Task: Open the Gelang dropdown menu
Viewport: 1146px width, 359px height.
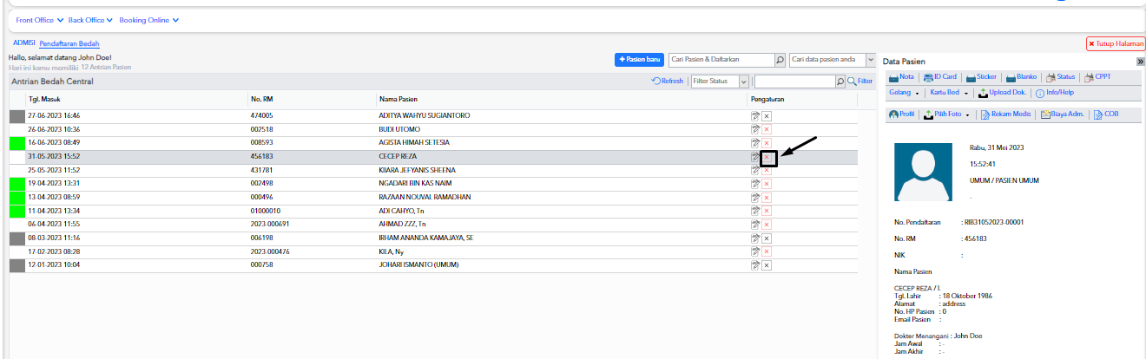Action: (x=904, y=92)
